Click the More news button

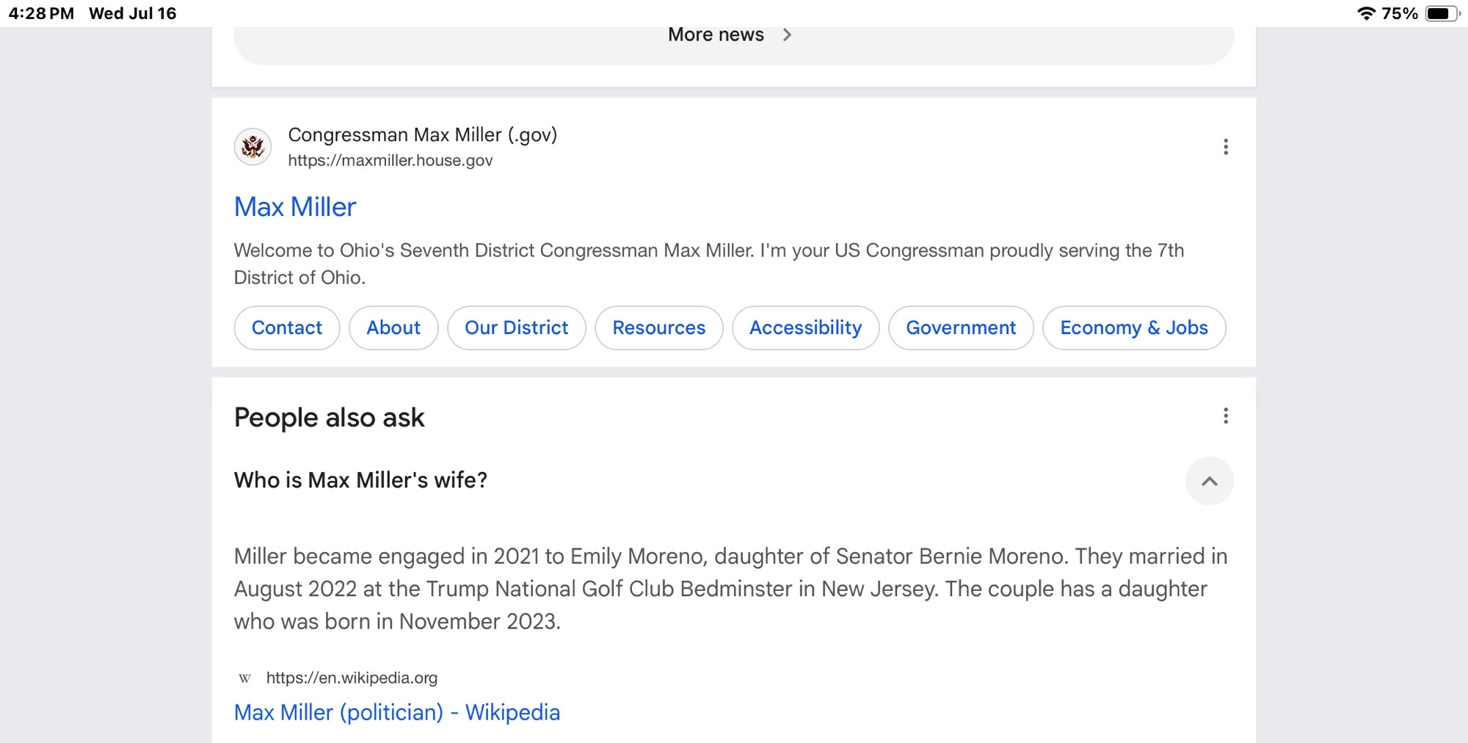734,40
